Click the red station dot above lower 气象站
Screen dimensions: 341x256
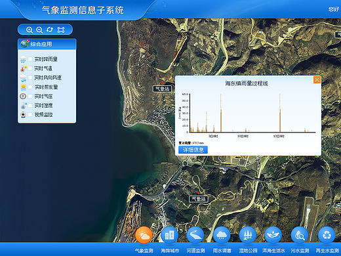199,193
